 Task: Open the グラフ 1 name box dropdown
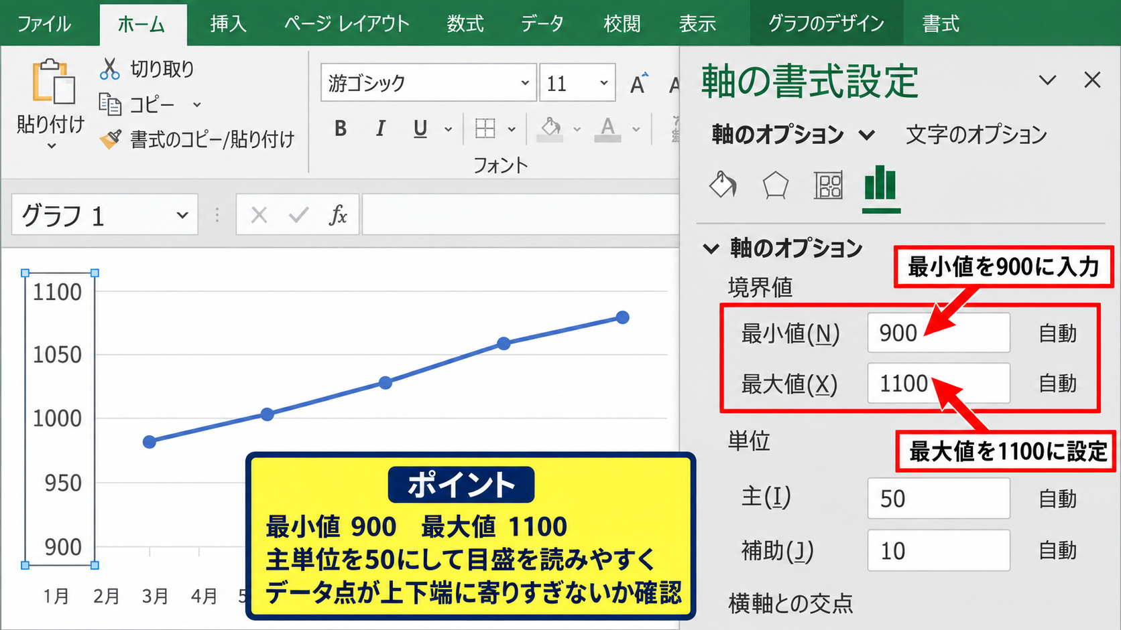coord(182,215)
